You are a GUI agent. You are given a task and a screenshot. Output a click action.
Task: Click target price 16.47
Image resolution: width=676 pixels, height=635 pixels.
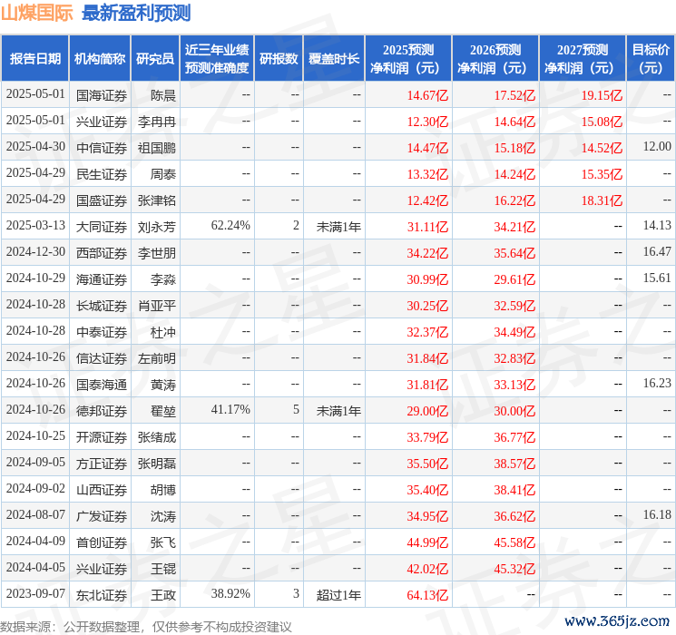tap(657, 252)
